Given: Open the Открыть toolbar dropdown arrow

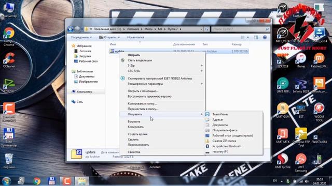Looking at the screenshot, I should tap(119, 37).
